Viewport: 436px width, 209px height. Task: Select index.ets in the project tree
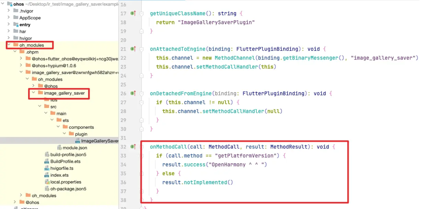(59, 175)
